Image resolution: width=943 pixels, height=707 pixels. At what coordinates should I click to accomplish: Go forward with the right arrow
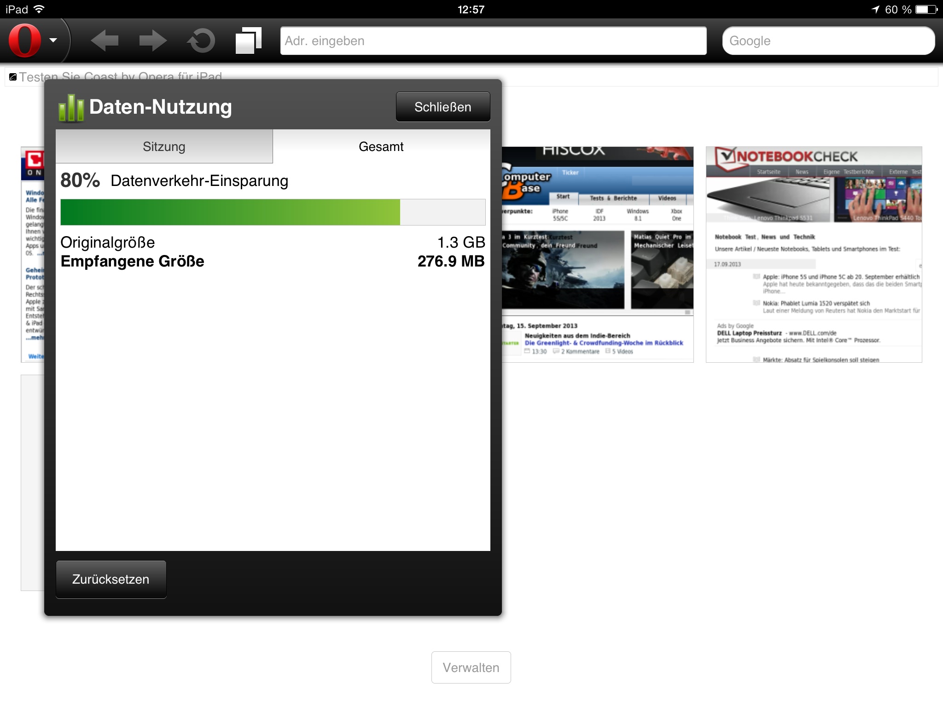152,41
